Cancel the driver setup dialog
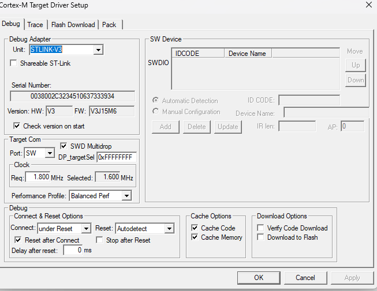The height and width of the screenshot is (291, 377). pos(305,278)
